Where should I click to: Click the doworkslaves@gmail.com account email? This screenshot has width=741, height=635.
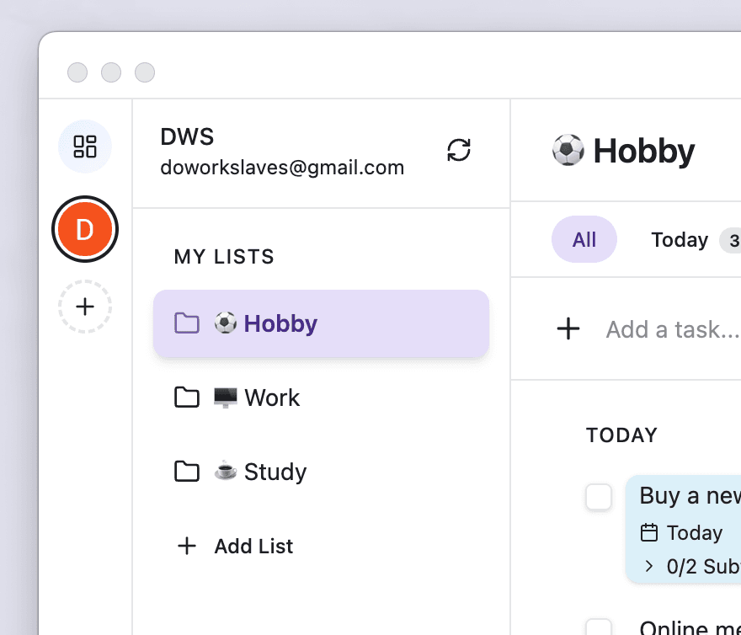pos(282,168)
